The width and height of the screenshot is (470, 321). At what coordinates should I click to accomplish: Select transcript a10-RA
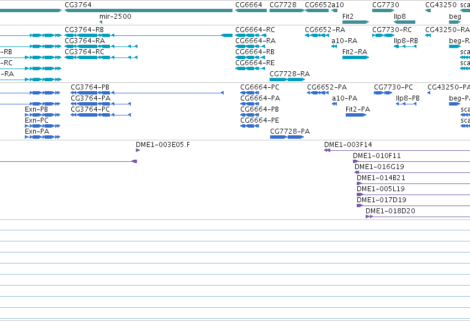pyautogui.click(x=334, y=46)
